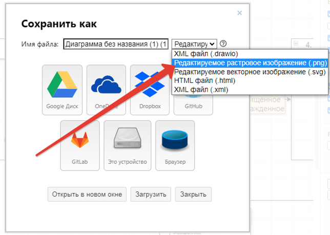Pick HTML файл (.html) from list
Image resolution: width=330 pixels, height=235 pixels.
(204, 81)
